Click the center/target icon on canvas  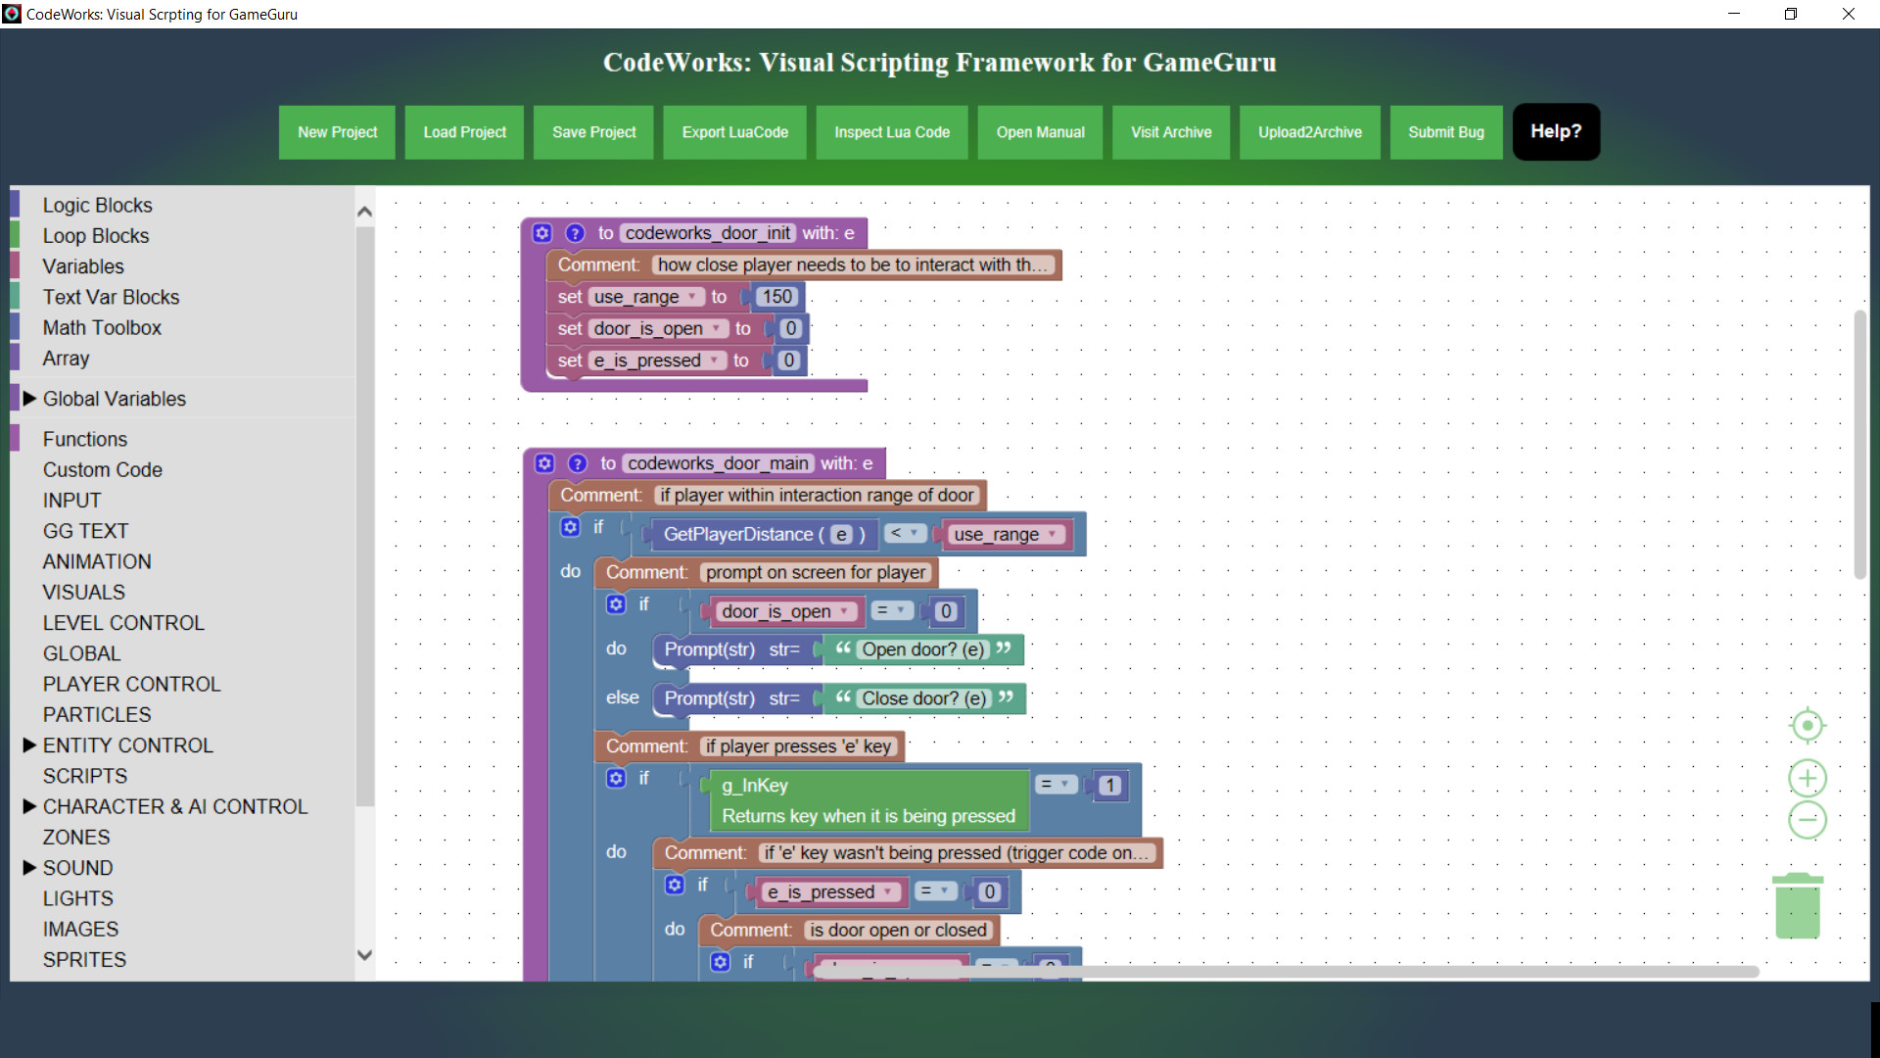(x=1804, y=725)
